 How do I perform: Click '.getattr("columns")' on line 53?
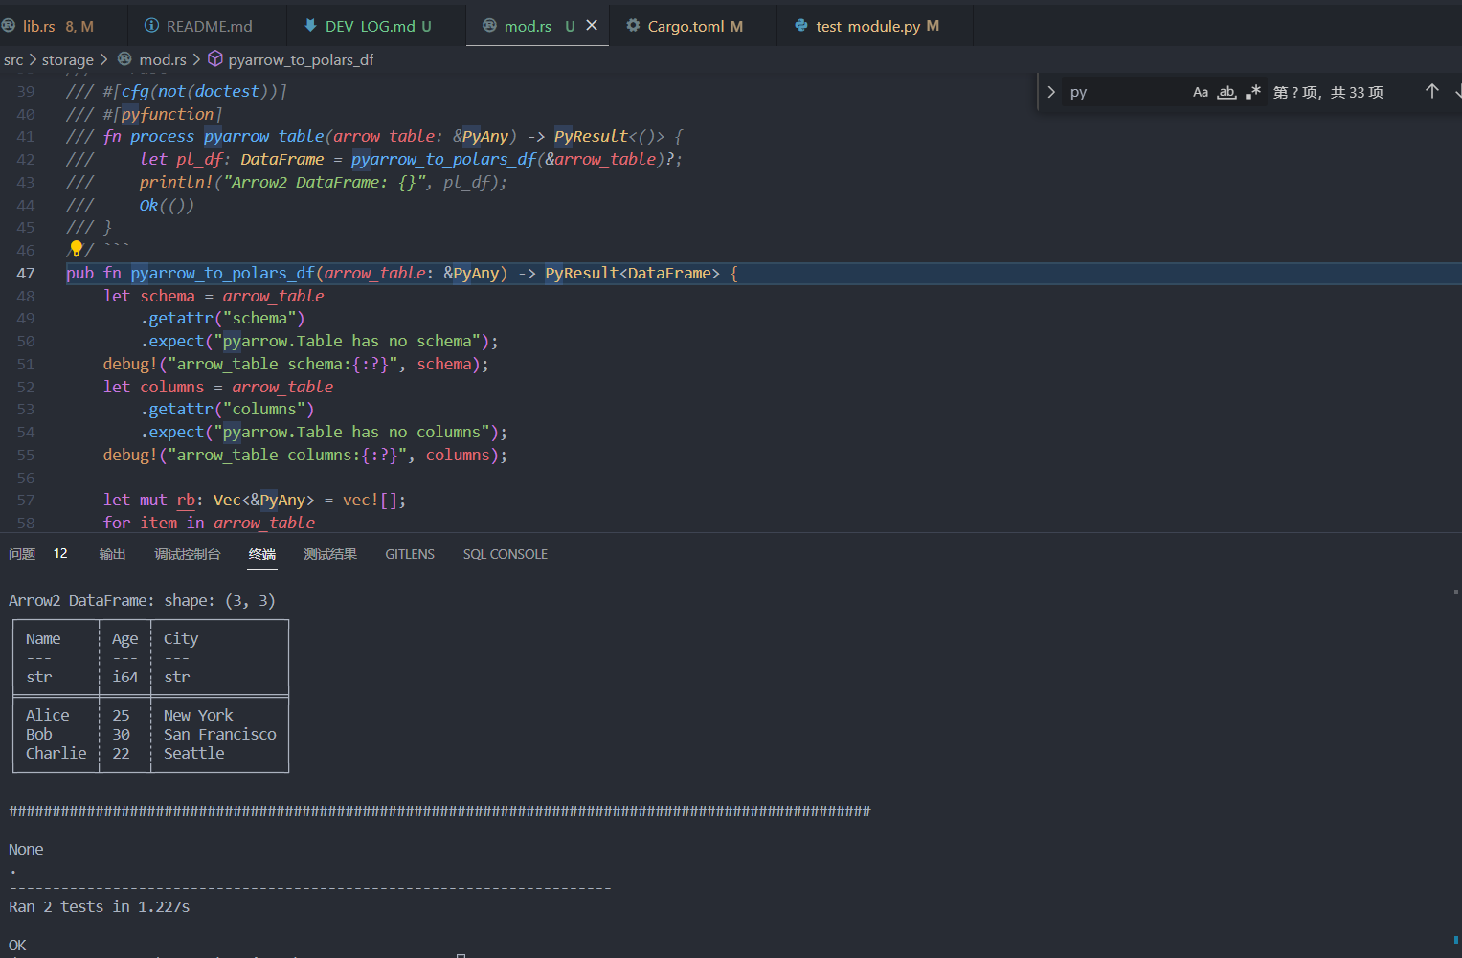coord(227,409)
